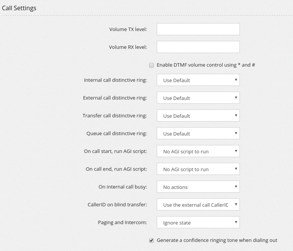Viewport: 293px width, 251px height.
Task: Open Internal call distinctive ring dropdown
Action: (x=198, y=80)
